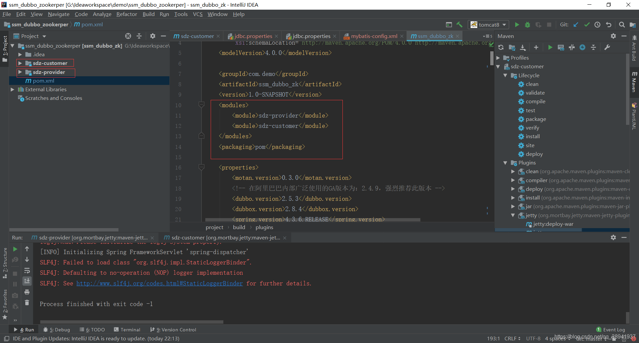Viewport: 639px width, 343px height.
Task: Toggle Maven offline mode icon
Action: point(572,47)
